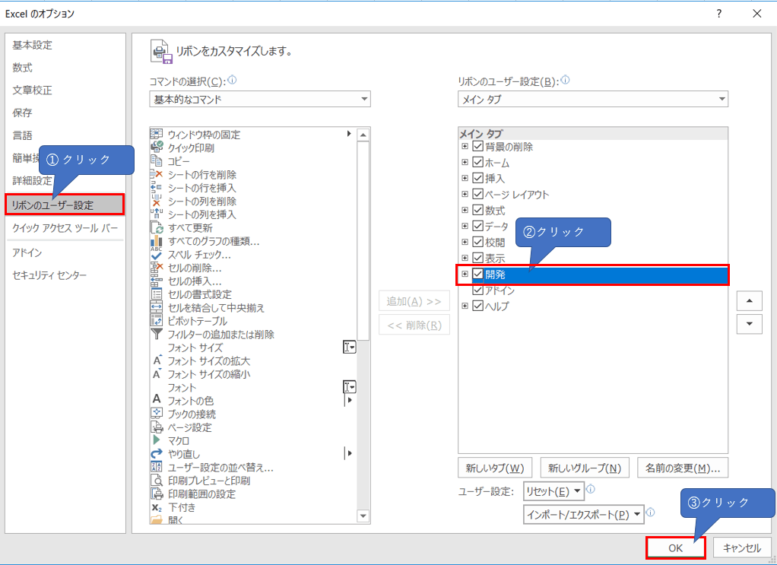This screenshot has height=565, width=777.
Task: Click the OK button
Action: click(676, 548)
